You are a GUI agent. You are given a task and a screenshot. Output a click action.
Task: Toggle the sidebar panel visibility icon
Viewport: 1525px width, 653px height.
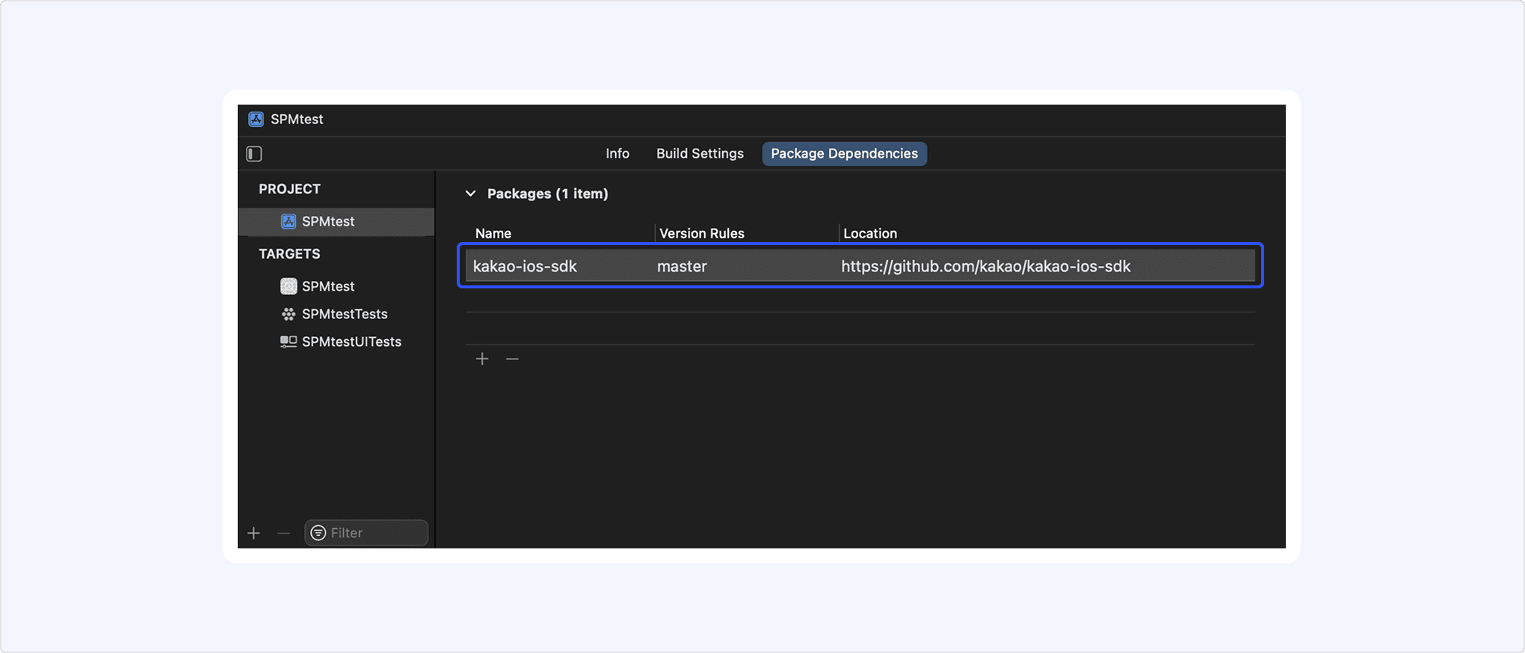coord(254,154)
